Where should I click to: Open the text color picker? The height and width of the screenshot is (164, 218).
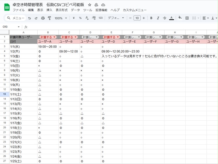click(172, 18)
